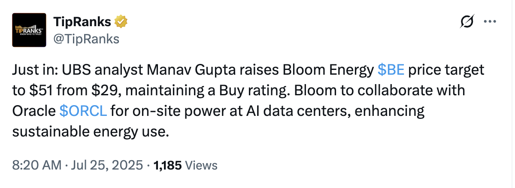The width and height of the screenshot is (515, 188).
Task: Open the three-dot More menu
Action: [490, 21]
